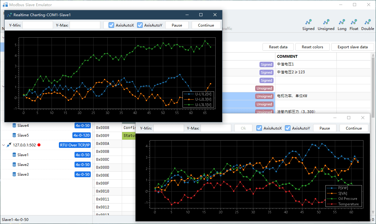
Task: Disable AxisAutoX in the lower chart window
Action: click(259, 128)
